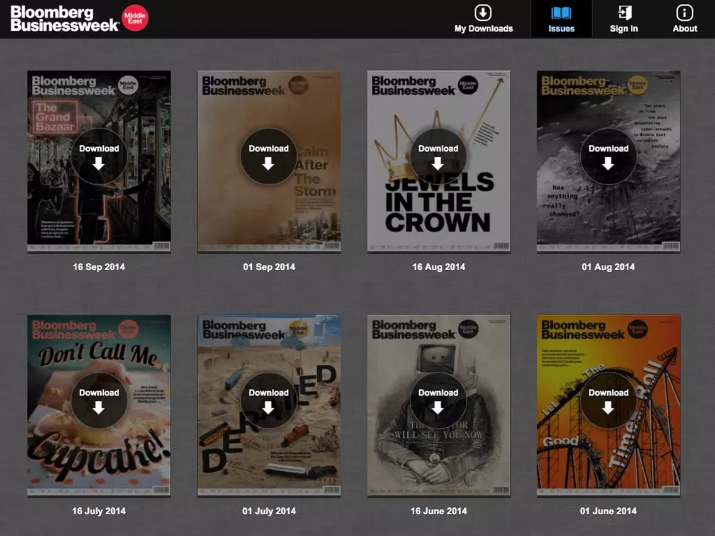Open the Jewels In The Crown cover headline
The height and width of the screenshot is (536, 715).
tap(439, 203)
